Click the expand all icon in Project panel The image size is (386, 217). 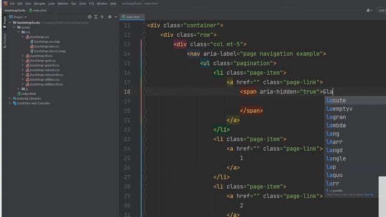[x=96, y=17]
